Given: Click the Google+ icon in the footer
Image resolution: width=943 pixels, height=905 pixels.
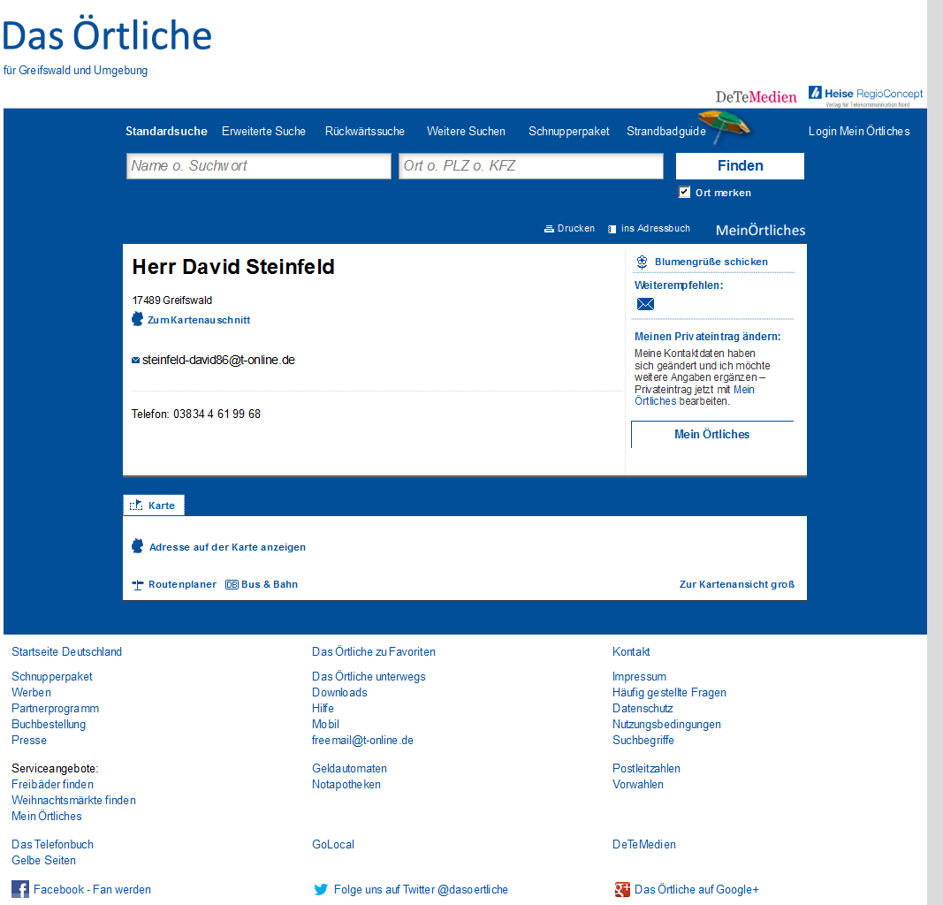Looking at the screenshot, I should pos(622,889).
